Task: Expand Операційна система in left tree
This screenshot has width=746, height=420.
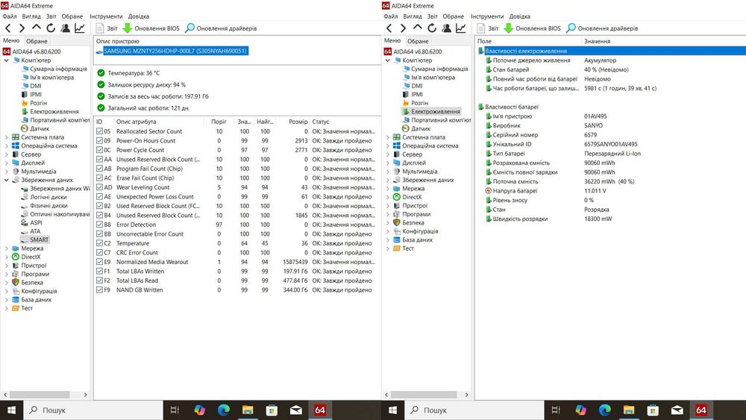Action: pos(7,145)
